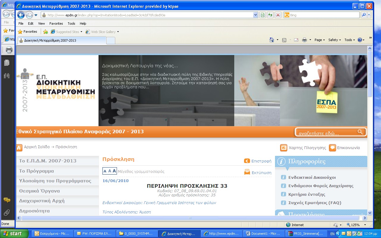This screenshot has width=381, height=238.
Task: Click the blank New Tab button
Action: click(x=110, y=40)
